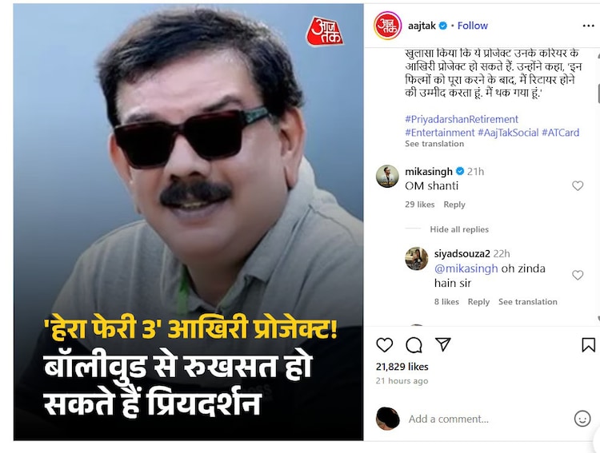Expand caption with See translation
Screen dimensions: 600x453
coord(434,144)
